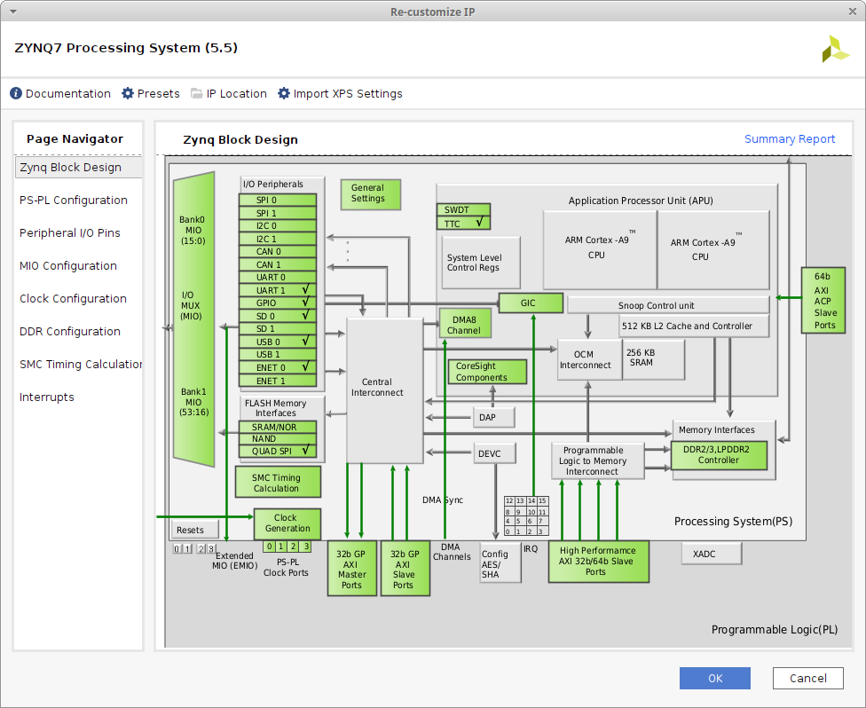
Task: Toggle the UART 1 peripheral block
Action: (x=278, y=290)
